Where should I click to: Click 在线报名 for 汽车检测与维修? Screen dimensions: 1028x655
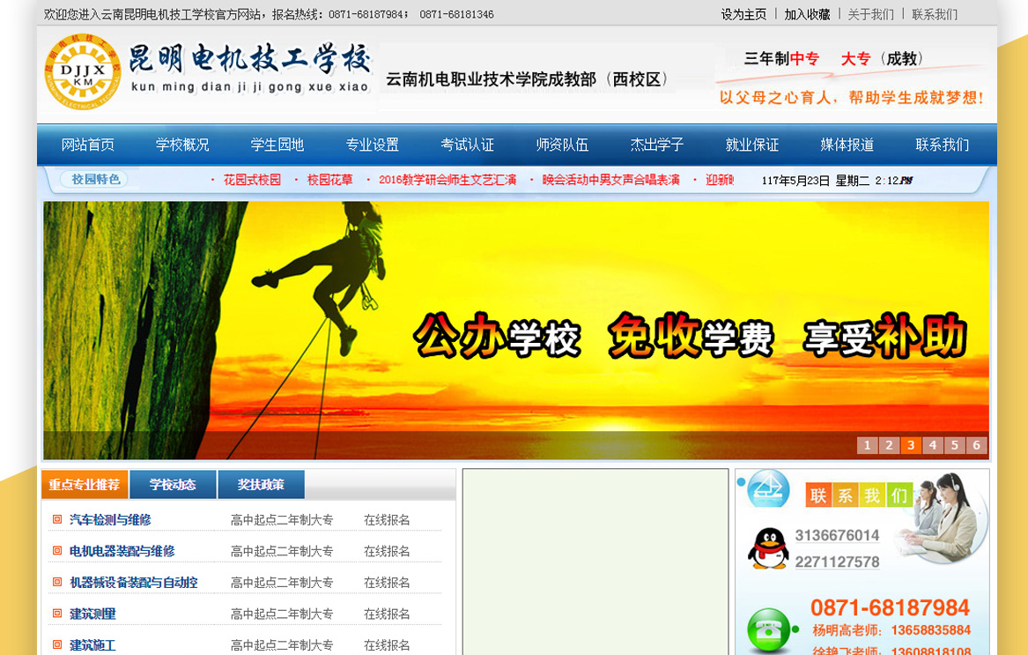click(387, 520)
